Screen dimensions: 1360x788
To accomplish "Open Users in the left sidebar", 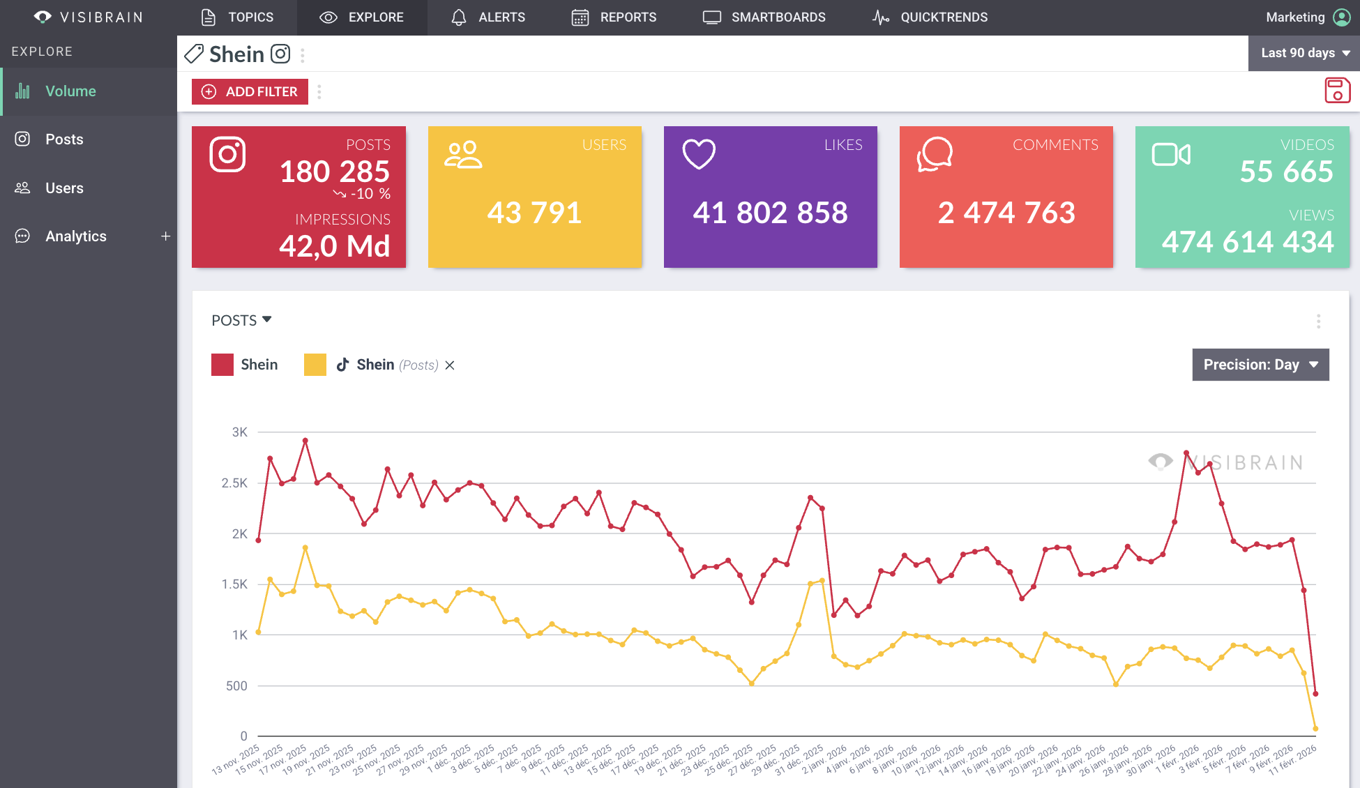I will tap(64, 188).
